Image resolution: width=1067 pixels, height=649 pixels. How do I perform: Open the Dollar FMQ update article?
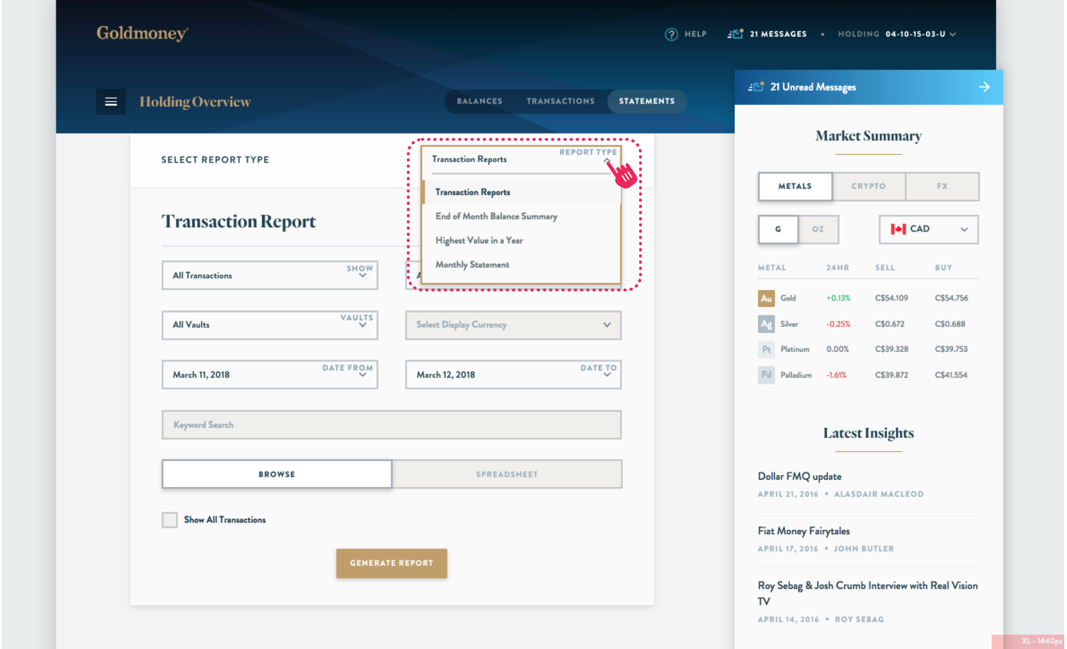click(x=800, y=477)
